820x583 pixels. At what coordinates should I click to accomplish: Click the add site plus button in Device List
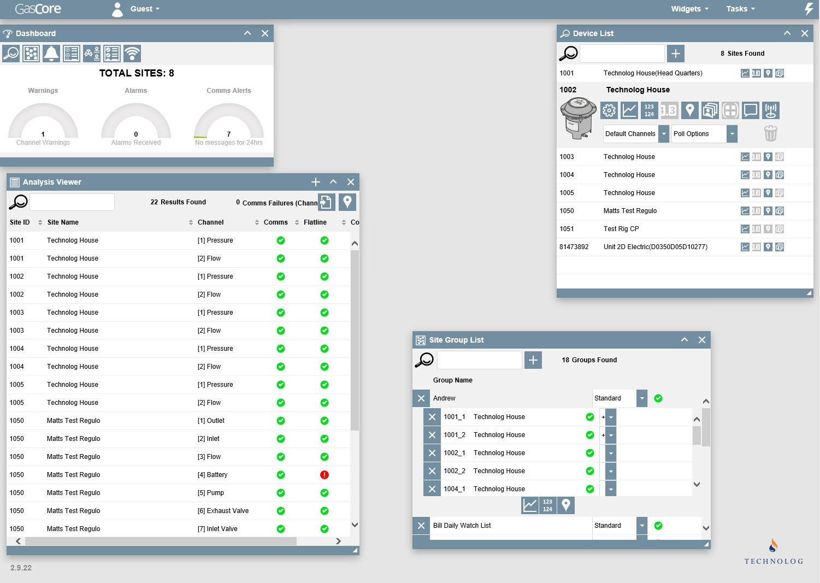676,54
